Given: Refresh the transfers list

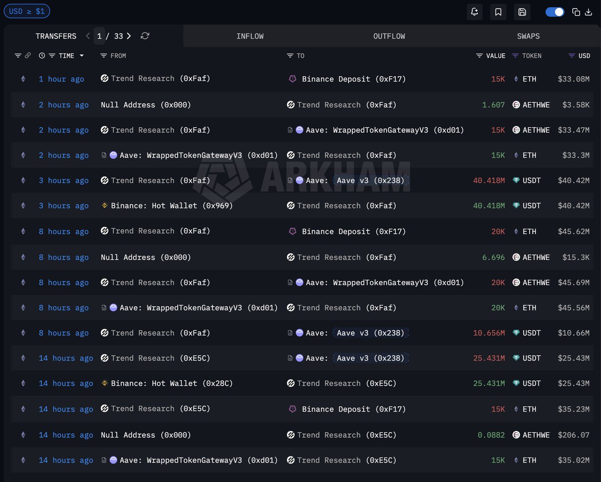Looking at the screenshot, I should click(x=145, y=36).
